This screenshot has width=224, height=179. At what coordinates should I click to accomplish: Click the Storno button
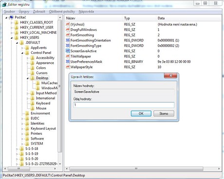click(x=164, y=113)
